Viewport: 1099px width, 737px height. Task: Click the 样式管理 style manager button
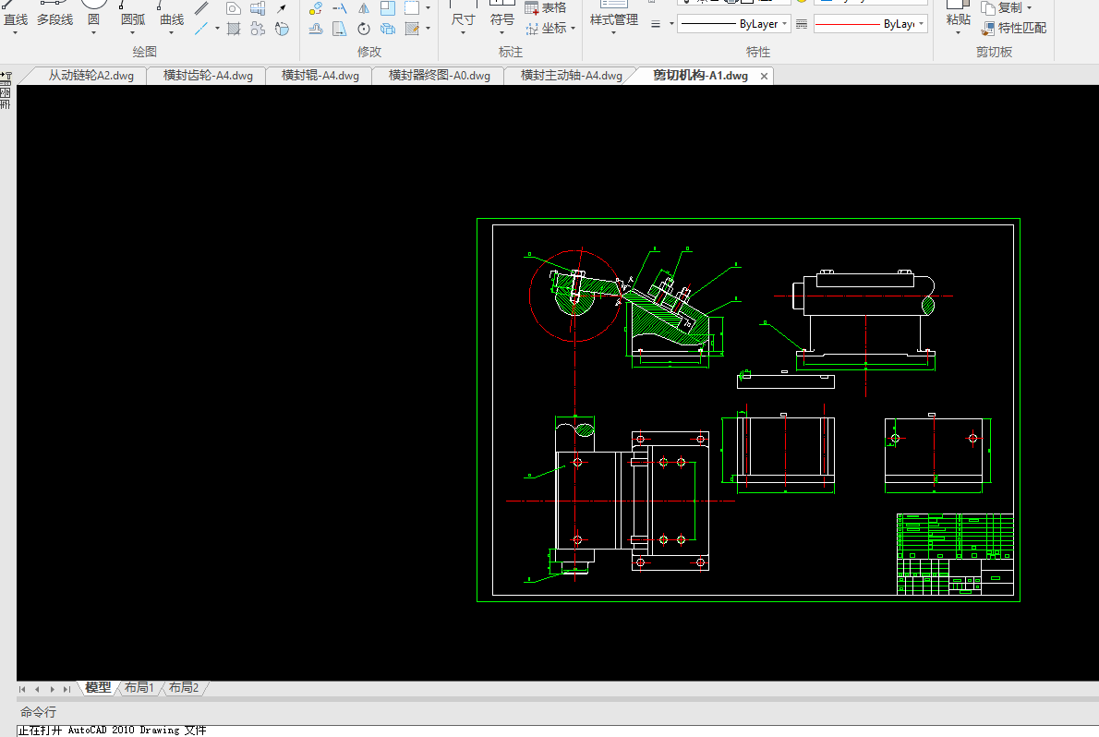click(x=614, y=14)
